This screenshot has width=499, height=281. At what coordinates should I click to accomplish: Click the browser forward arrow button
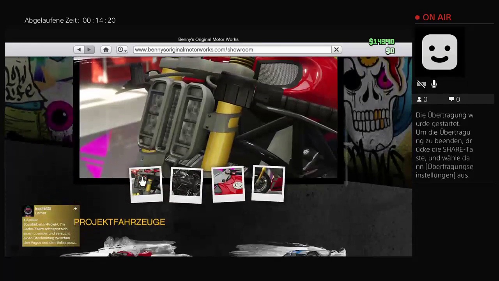click(x=89, y=50)
